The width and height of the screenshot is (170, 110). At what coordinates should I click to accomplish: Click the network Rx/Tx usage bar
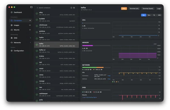(x=96, y=67)
